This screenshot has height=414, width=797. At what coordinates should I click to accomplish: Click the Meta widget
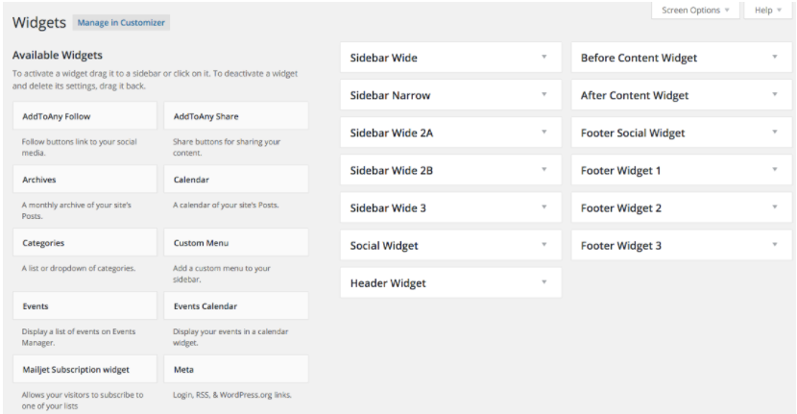pyautogui.click(x=236, y=369)
